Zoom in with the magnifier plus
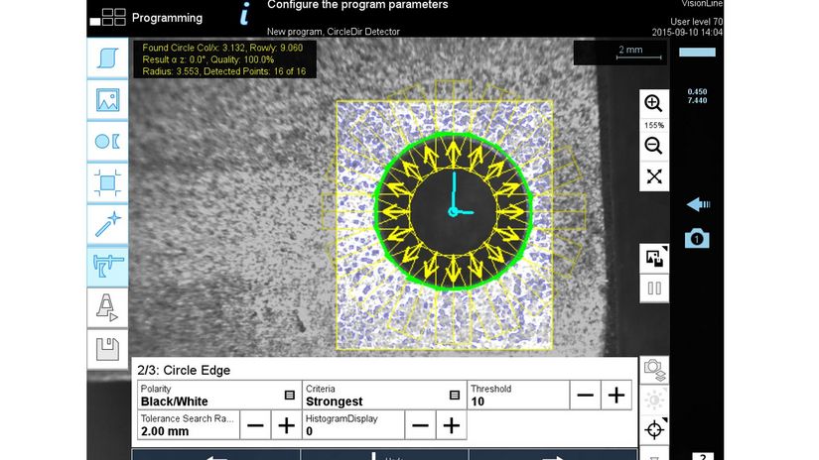This screenshot has width=819, height=460. point(654,104)
